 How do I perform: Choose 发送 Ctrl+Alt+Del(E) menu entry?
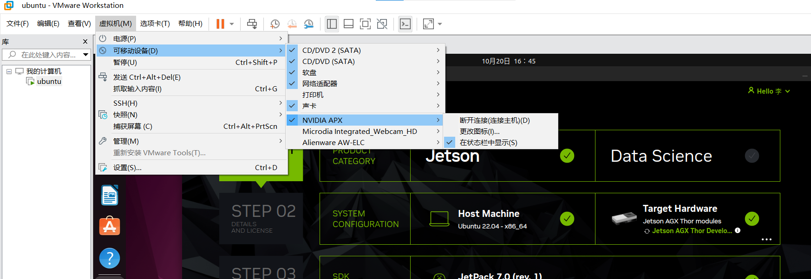(191, 77)
